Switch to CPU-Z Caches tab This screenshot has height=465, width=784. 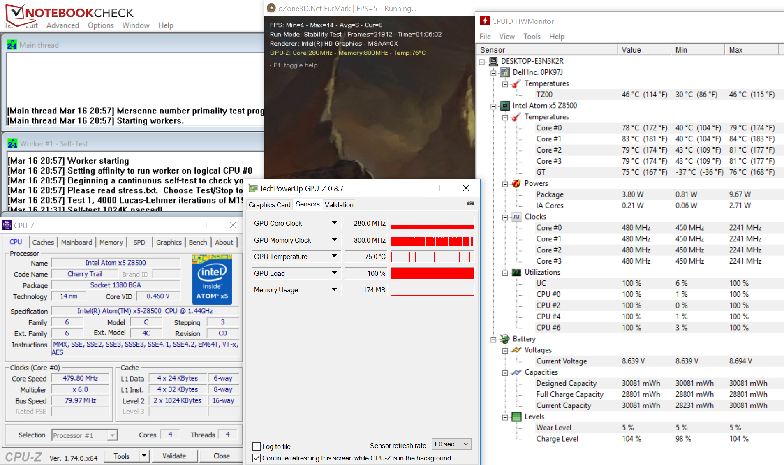click(43, 242)
